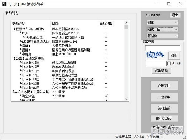Click the list scroll down arrow
The height and width of the screenshot is (140, 187).
pos(127,99)
